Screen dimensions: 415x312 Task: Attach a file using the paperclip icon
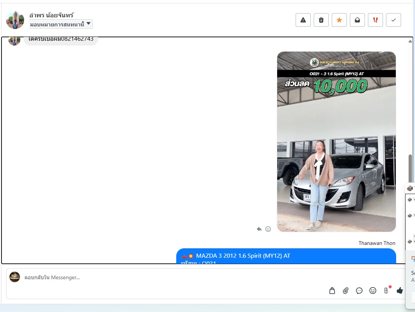coord(345,291)
